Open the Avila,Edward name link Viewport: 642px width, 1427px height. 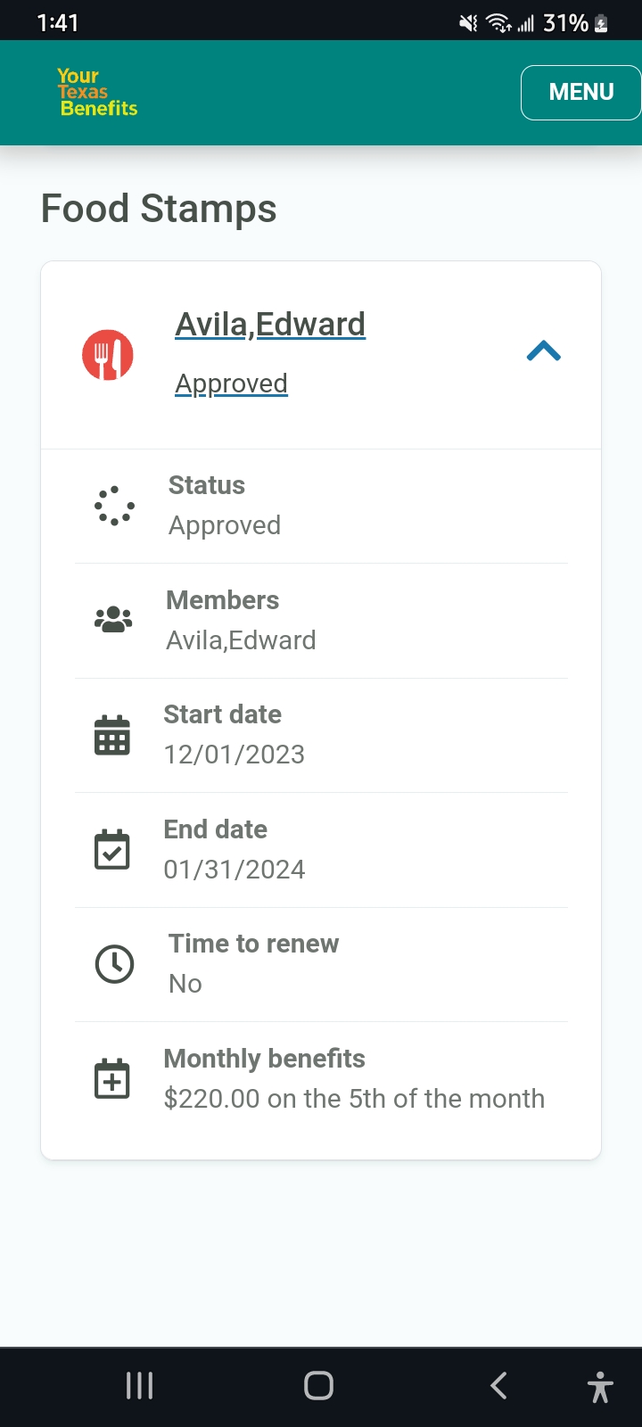[x=270, y=324]
